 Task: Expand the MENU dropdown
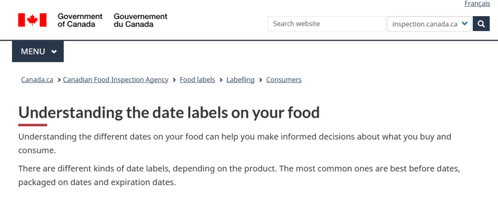pos(38,51)
